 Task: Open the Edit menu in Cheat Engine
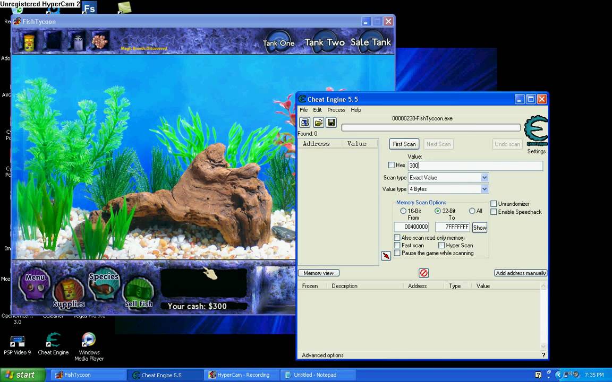(x=317, y=110)
